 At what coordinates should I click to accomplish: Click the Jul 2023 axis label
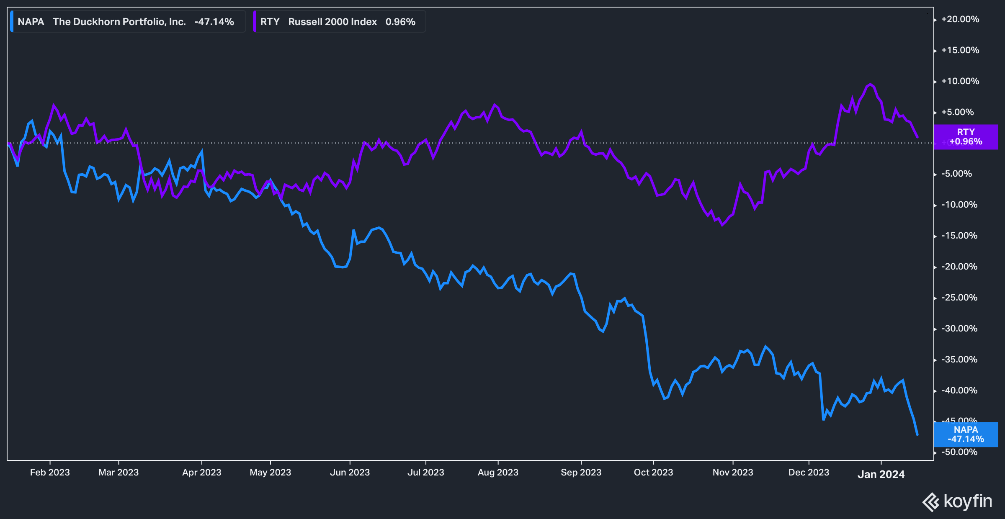pyautogui.click(x=426, y=473)
